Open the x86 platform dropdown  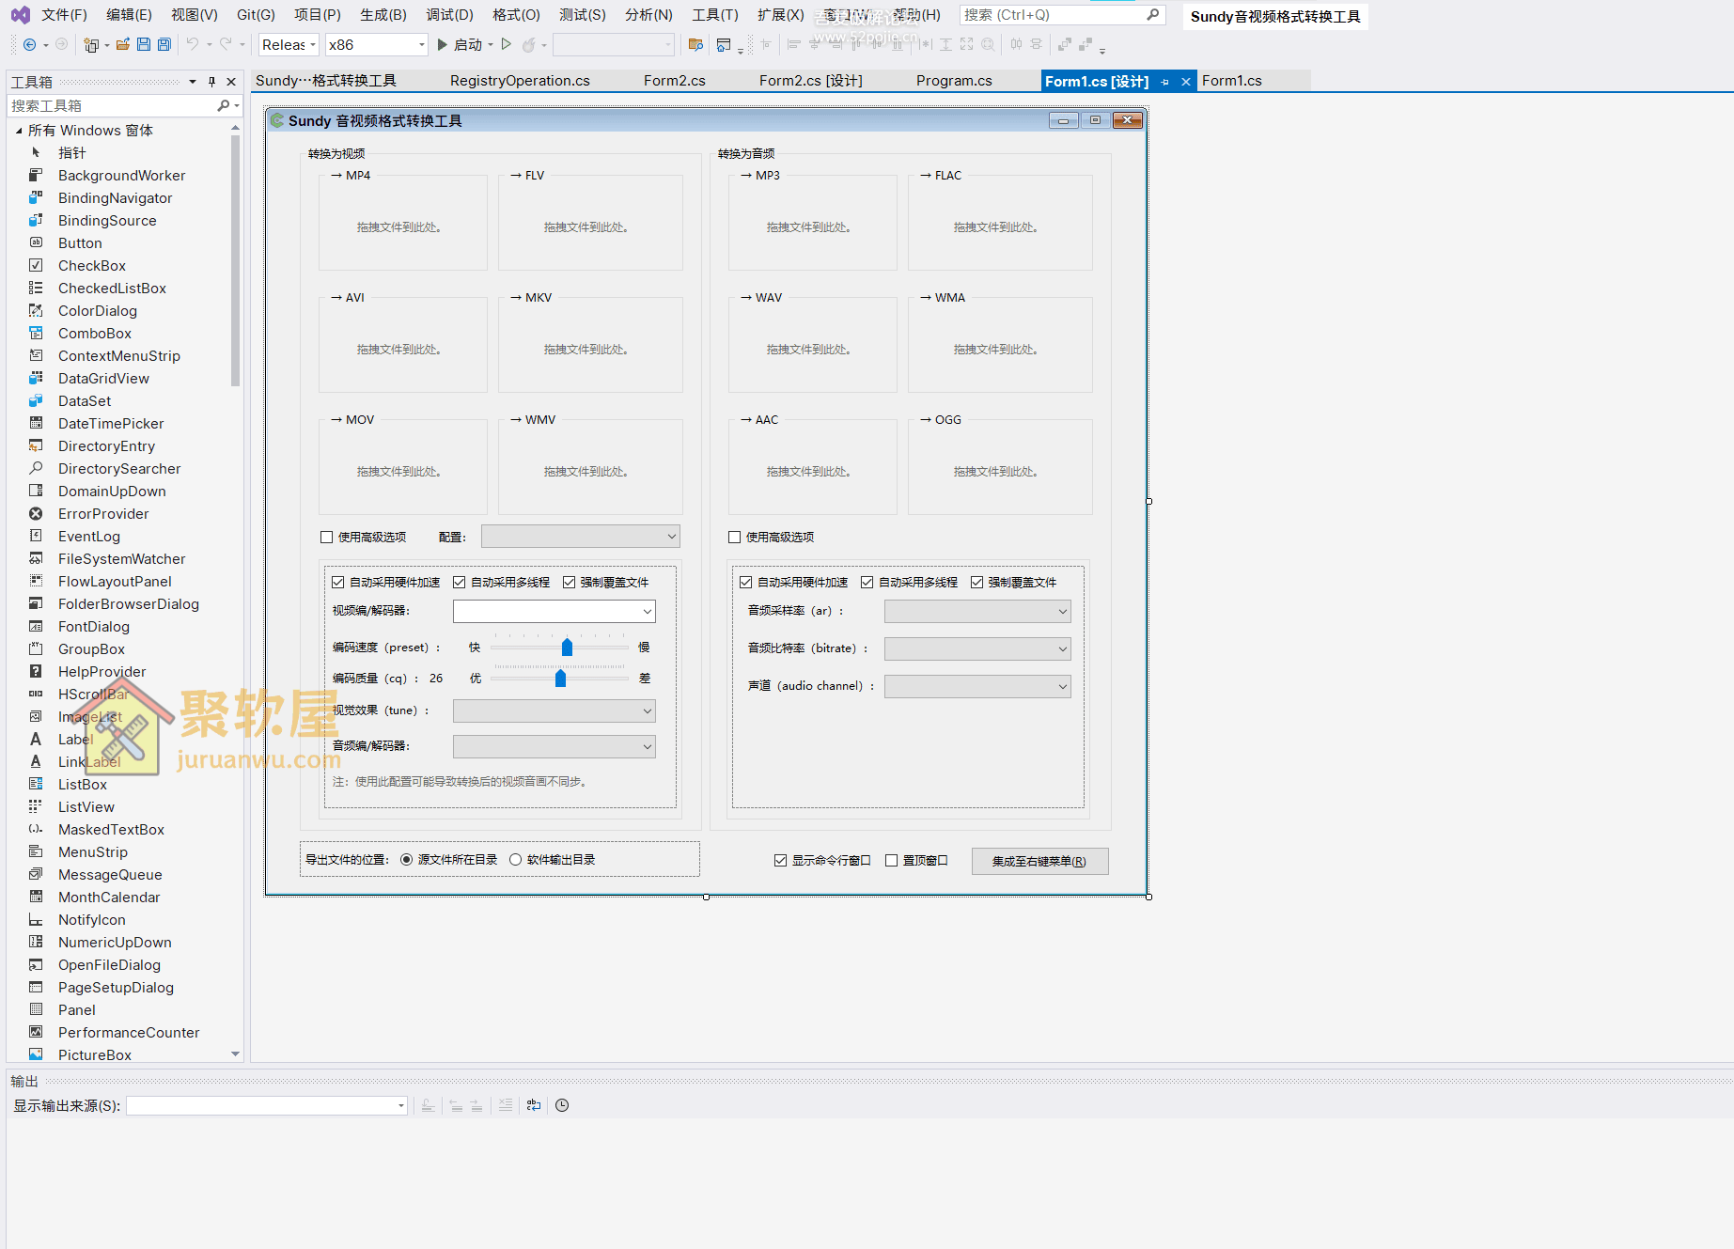click(x=421, y=44)
